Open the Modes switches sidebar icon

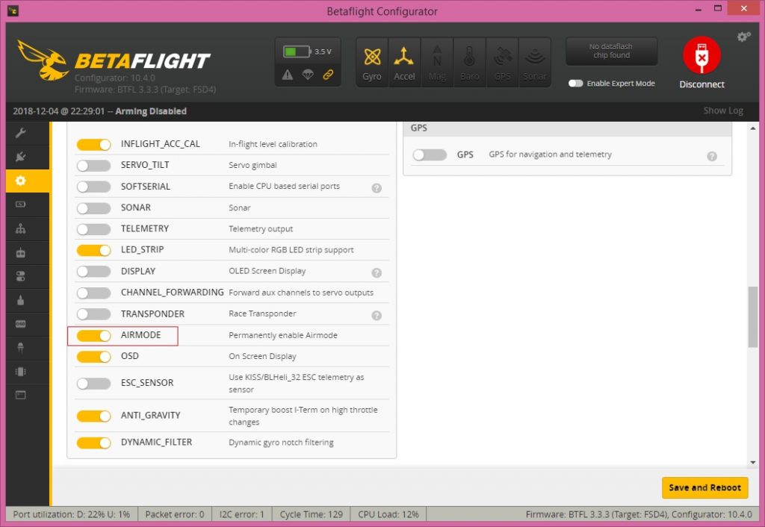click(x=20, y=276)
